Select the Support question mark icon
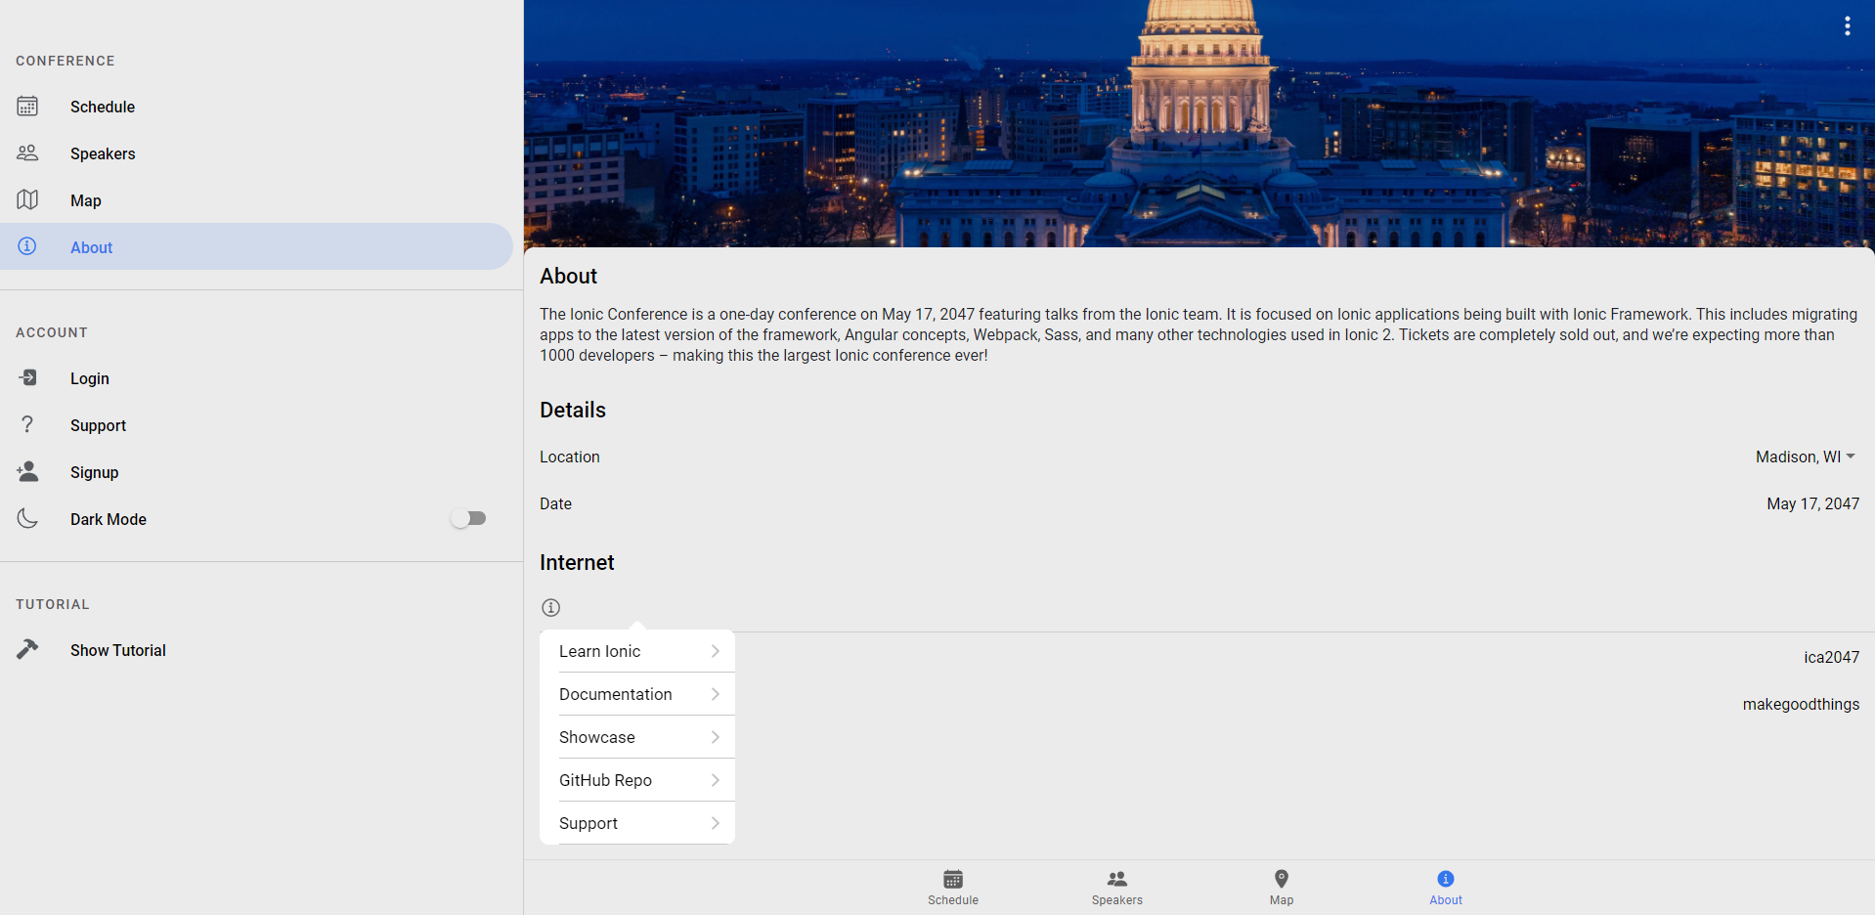 (27, 424)
